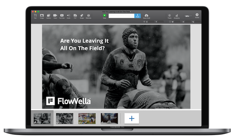This screenshot has height=138, width=234.
Task: Open the Guide help
Action: point(197,16)
